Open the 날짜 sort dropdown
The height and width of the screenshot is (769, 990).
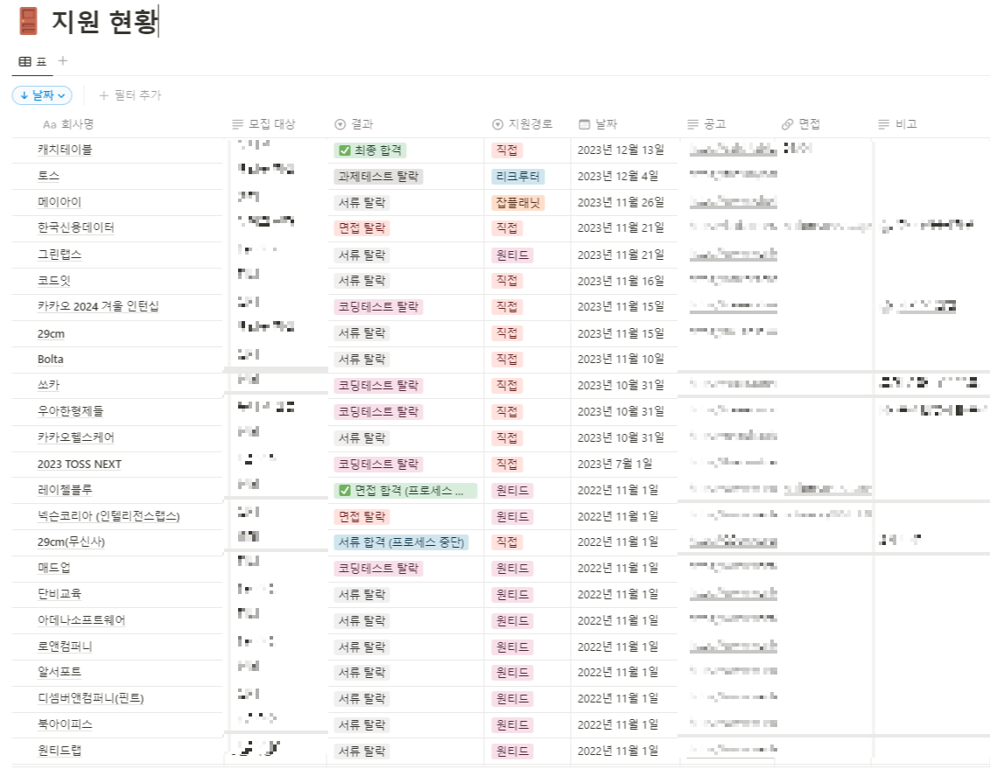(x=42, y=95)
